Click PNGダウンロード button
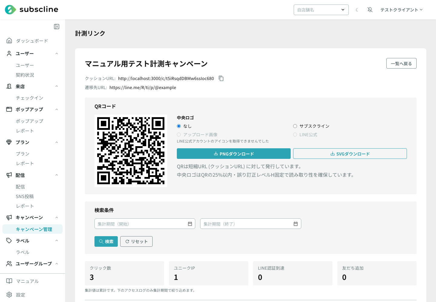 tap(234, 154)
